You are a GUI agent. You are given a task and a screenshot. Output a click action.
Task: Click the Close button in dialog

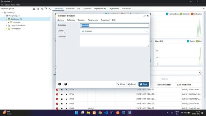121,84
